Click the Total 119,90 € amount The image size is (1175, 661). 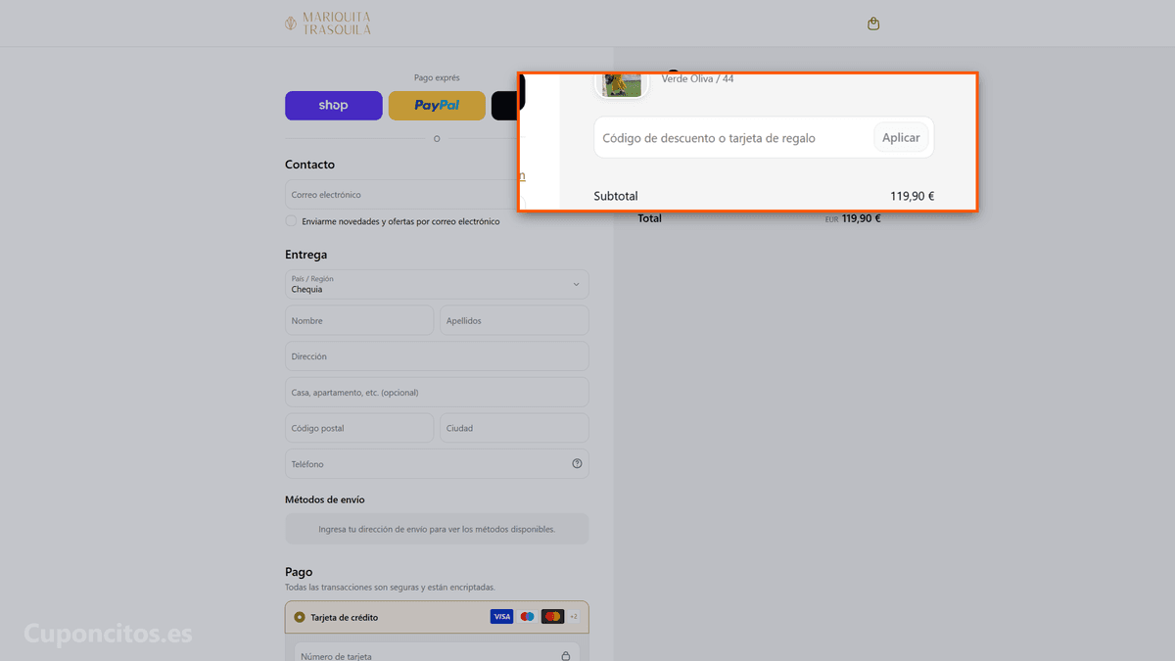(x=861, y=218)
